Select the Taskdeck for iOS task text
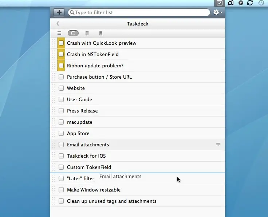The height and width of the screenshot is (217, 268). point(86,156)
